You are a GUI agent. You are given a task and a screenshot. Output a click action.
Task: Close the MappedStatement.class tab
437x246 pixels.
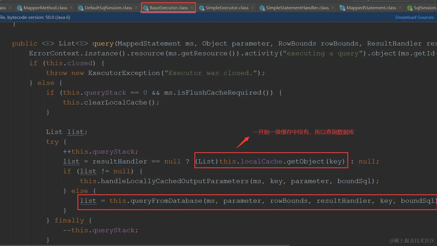400,8
